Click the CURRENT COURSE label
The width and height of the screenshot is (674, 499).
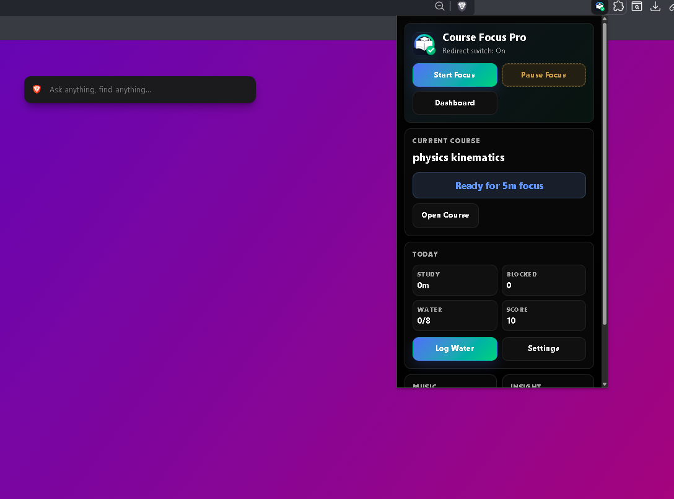(x=446, y=141)
